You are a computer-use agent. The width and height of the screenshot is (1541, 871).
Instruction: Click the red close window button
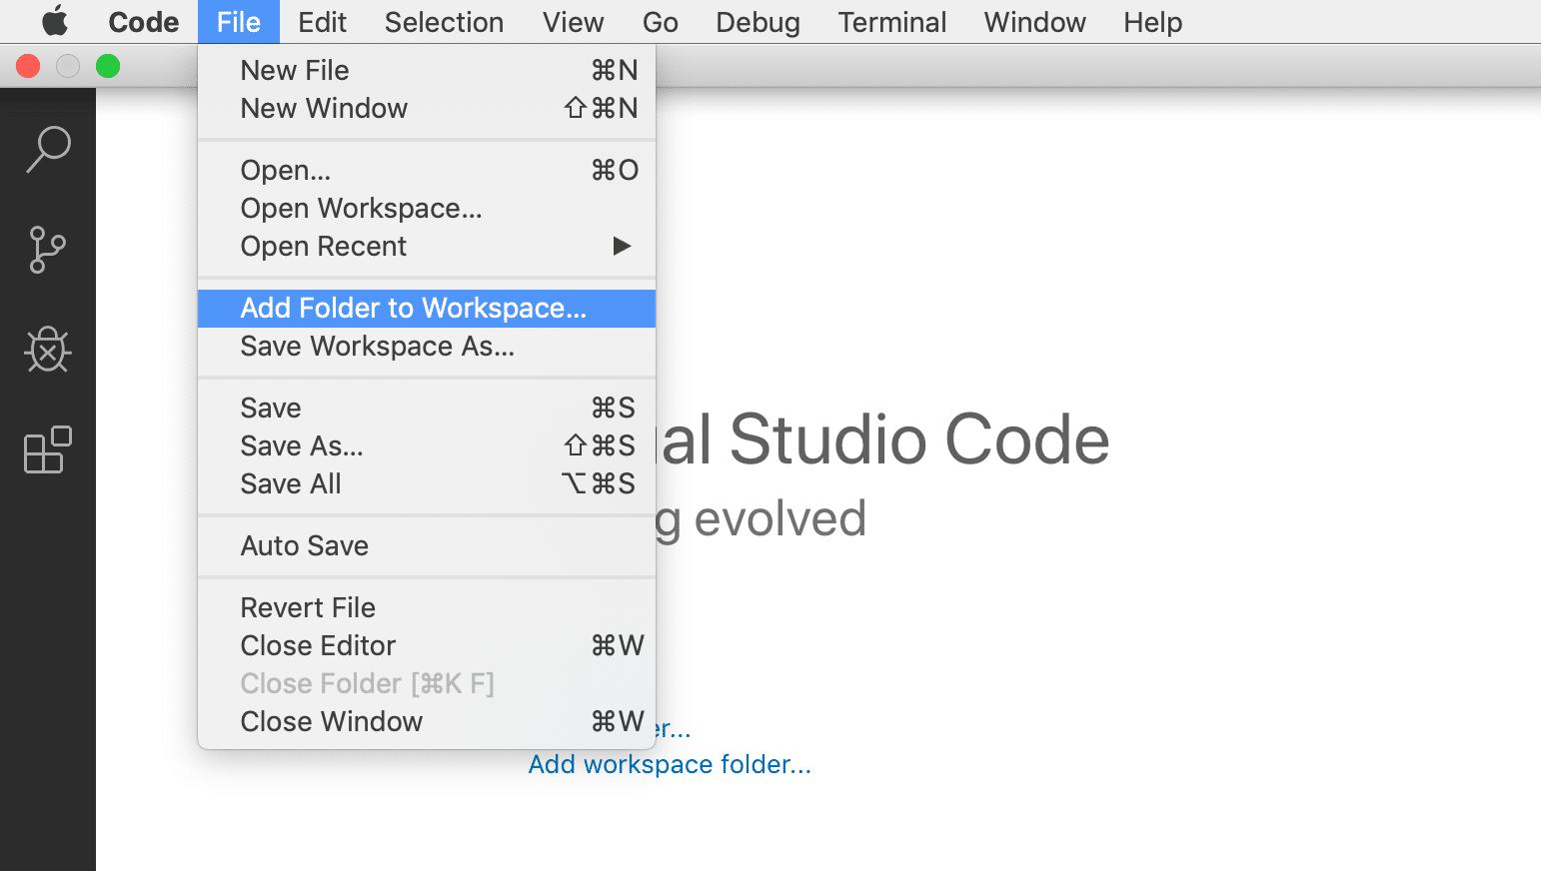pos(28,66)
